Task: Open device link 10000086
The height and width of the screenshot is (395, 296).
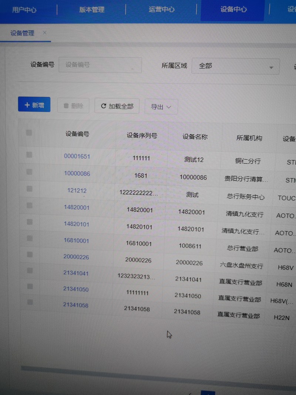Action: click(77, 173)
